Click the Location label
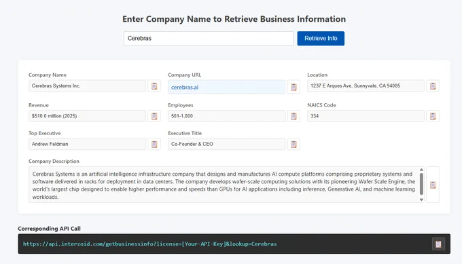 point(317,75)
